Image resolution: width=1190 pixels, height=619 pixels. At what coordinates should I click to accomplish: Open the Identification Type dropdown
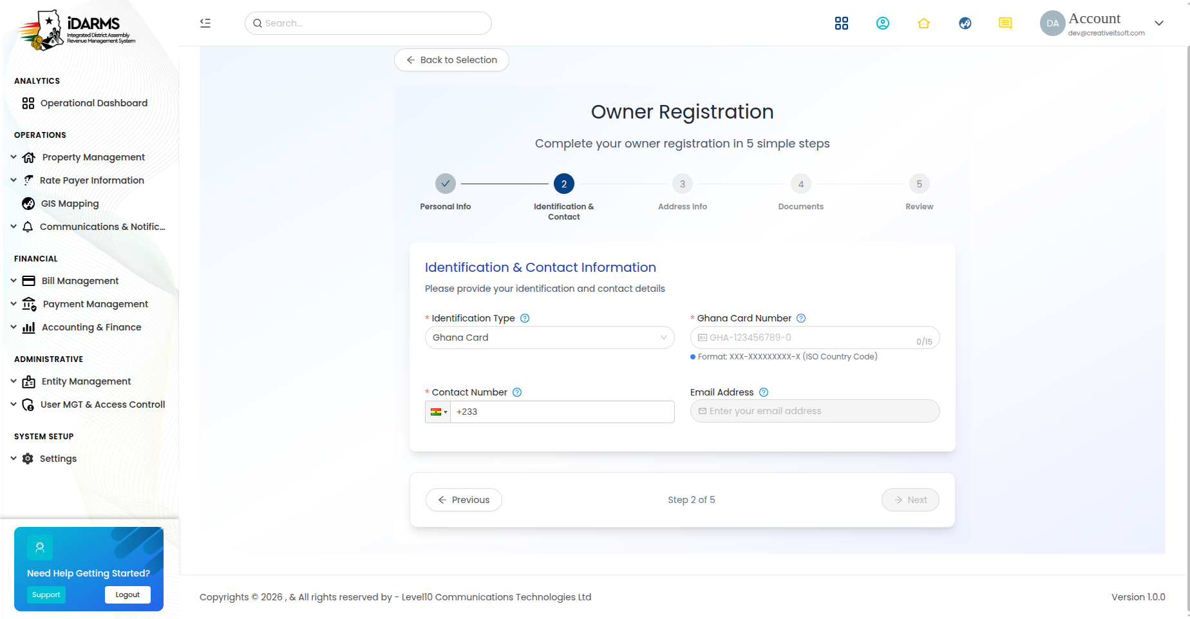click(x=549, y=338)
